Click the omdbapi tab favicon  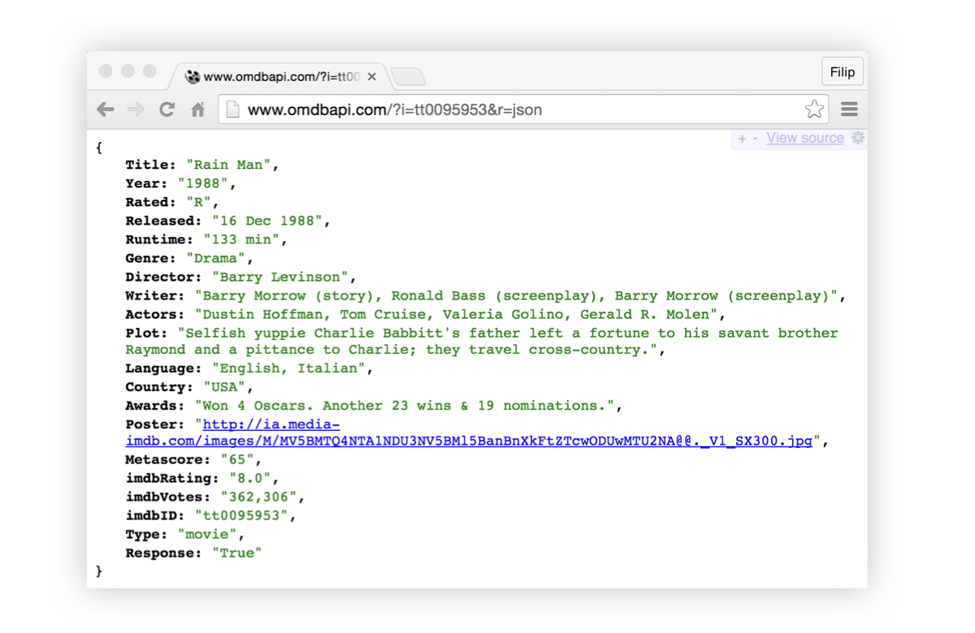tap(193, 76)
